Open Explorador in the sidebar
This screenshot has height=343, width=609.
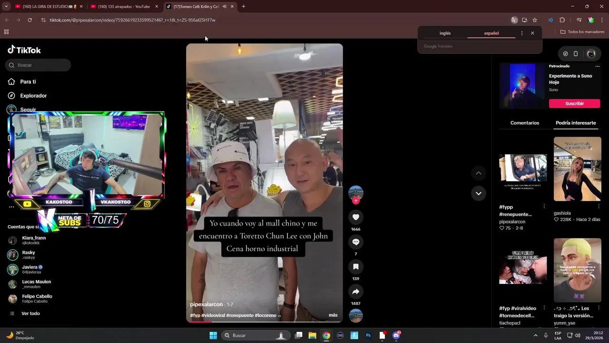(33, 96)
